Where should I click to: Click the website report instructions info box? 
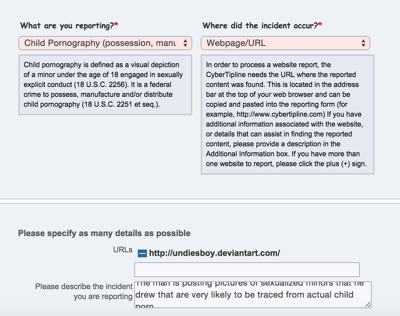point(288,115)
